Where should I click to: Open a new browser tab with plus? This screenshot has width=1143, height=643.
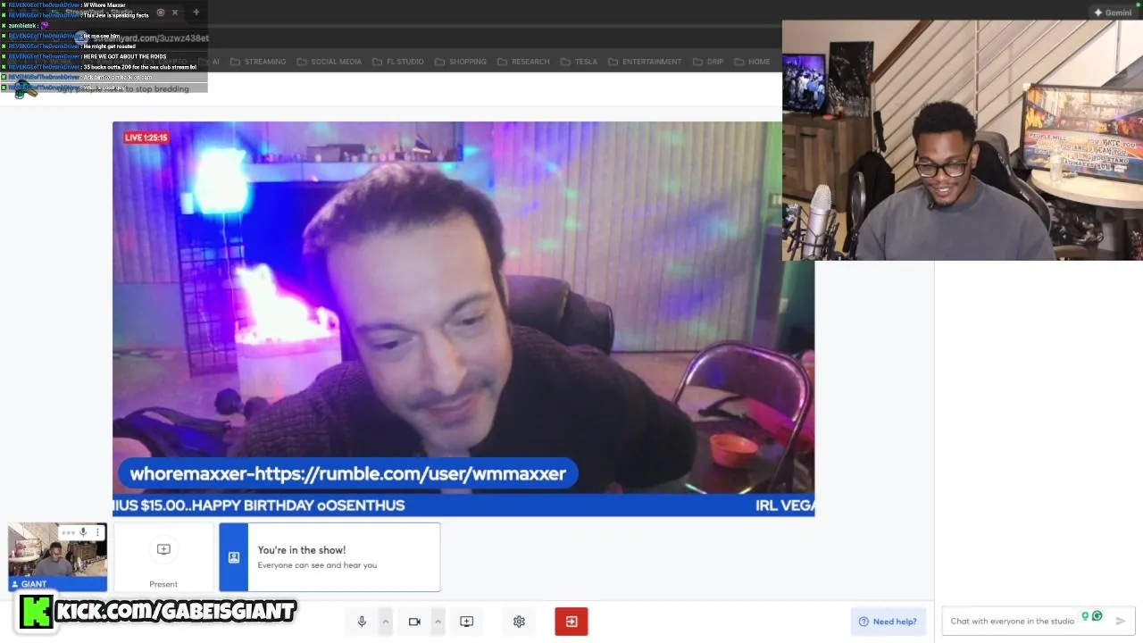click(x=196, y=13)
